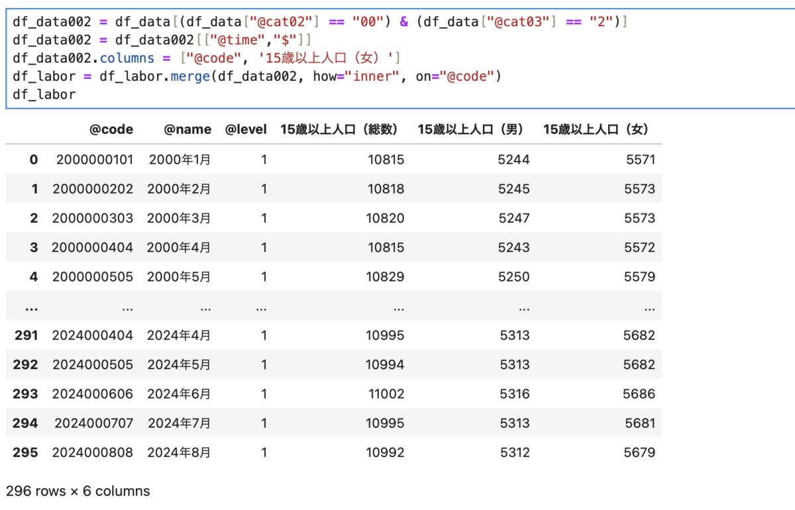Click the '296 rows × 6 columns' summary
The height and width of the screenshot is (510, 795).
pos(78,491)
